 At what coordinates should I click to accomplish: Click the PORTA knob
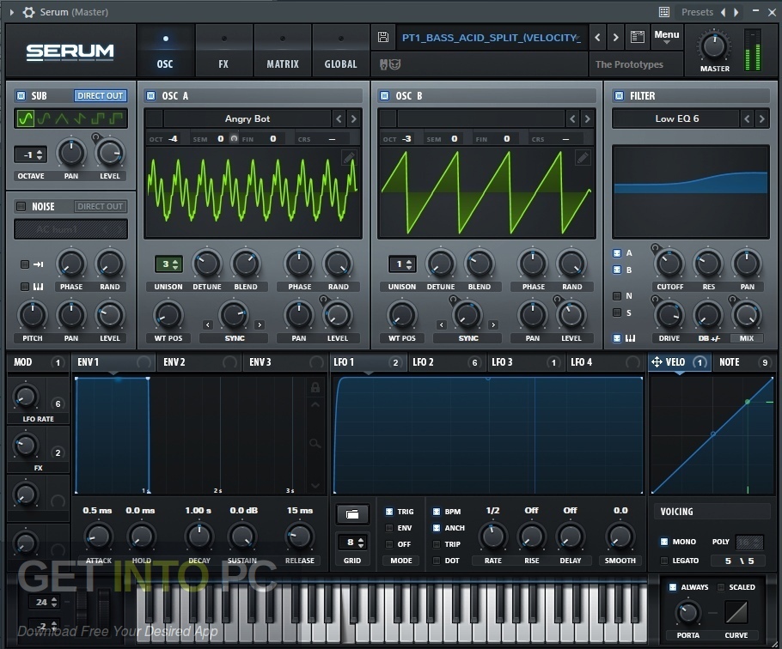(687, 613)
